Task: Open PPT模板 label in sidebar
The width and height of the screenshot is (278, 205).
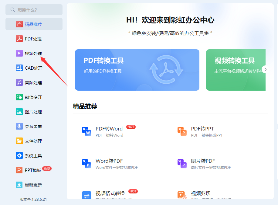Action: (33, 170)
